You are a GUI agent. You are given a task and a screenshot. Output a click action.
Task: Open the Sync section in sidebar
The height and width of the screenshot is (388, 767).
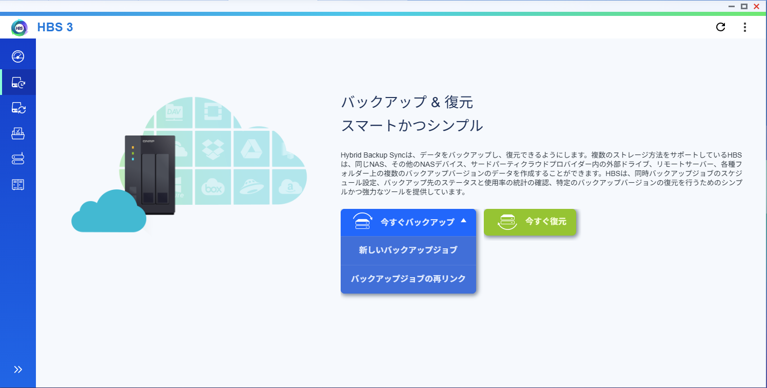pos(18,108)
